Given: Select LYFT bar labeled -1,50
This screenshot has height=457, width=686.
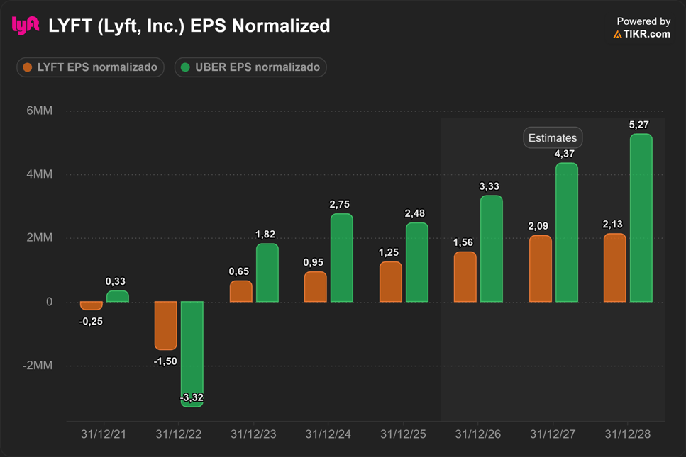Looking at the screenshot, I should tap(166, 325).
